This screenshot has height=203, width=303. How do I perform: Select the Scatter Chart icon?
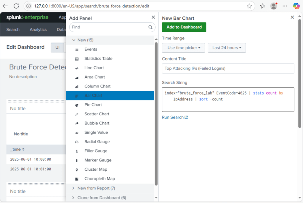(x=77, y=114)
